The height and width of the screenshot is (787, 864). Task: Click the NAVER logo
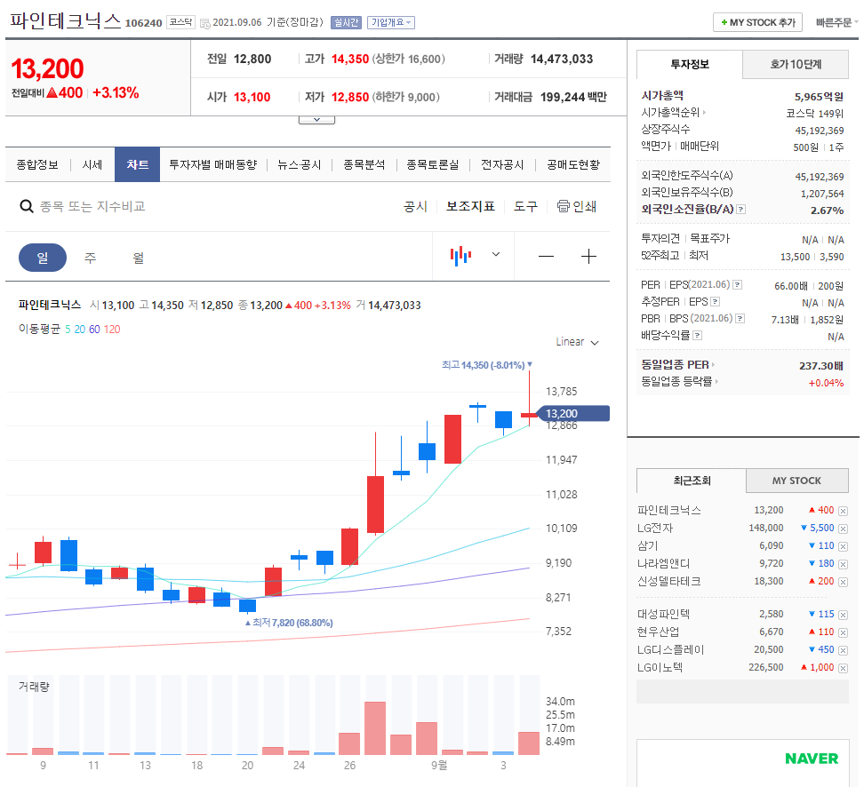811,759
